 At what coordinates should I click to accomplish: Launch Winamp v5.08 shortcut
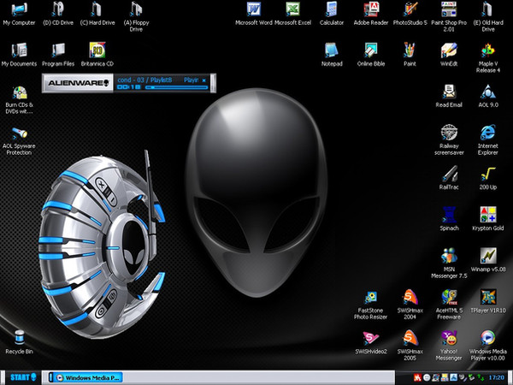coord(488,256)
